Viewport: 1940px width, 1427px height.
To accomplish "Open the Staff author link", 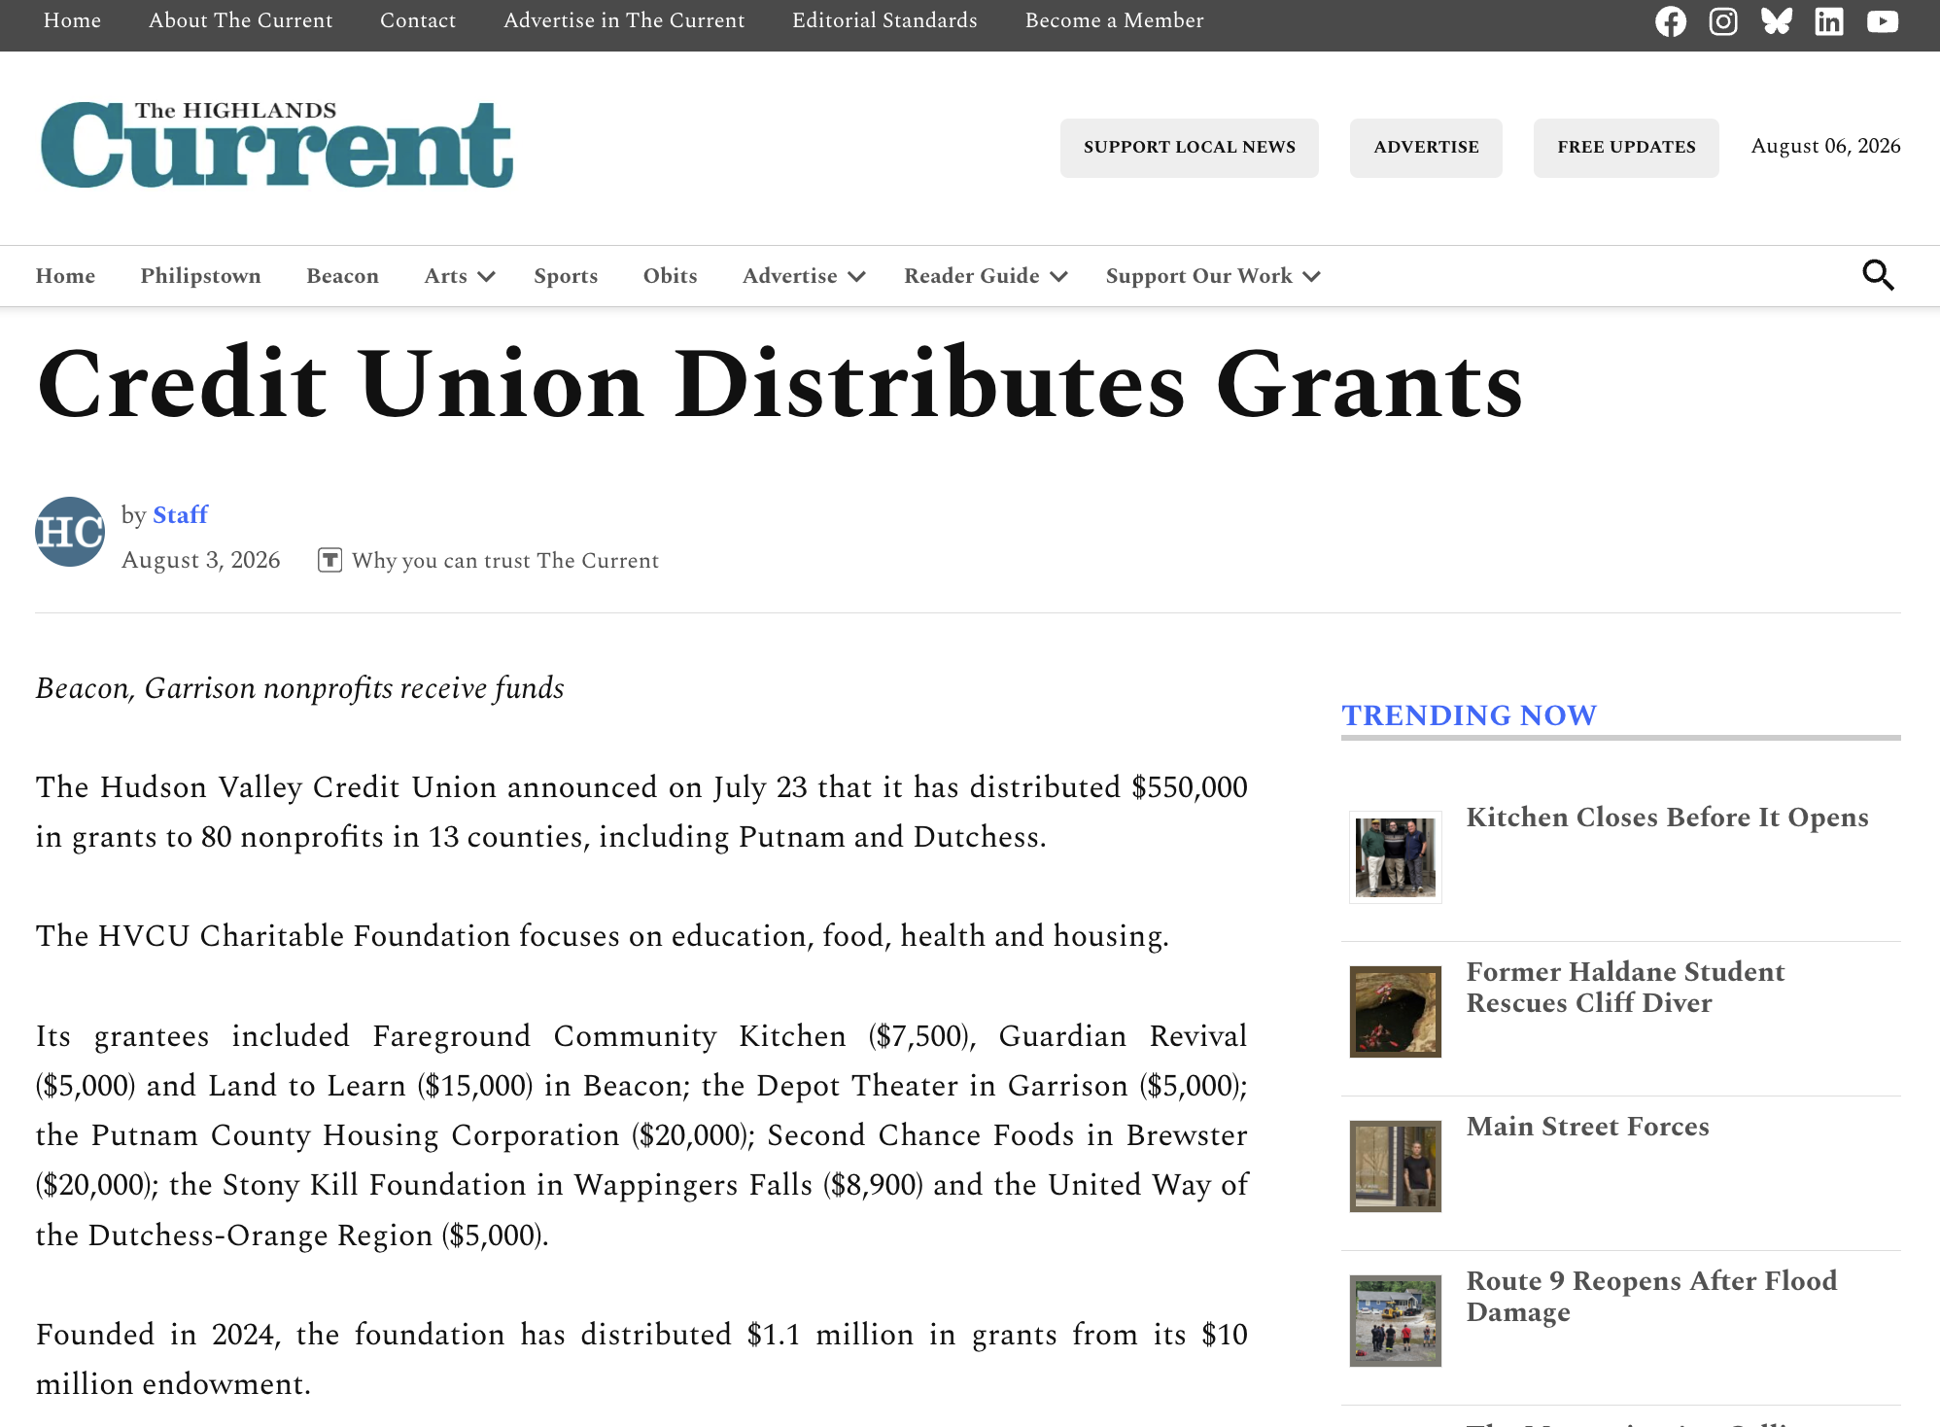I will pyautogui.click(x=180, y=514).
